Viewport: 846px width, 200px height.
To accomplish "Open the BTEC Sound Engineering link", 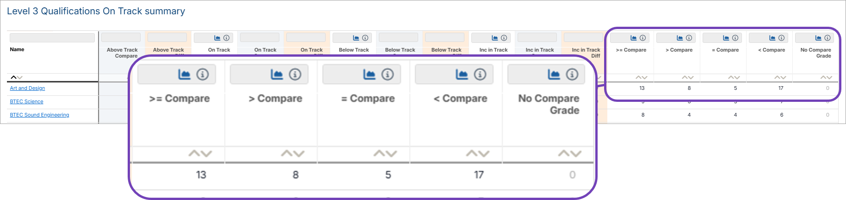I will (39, 115).
